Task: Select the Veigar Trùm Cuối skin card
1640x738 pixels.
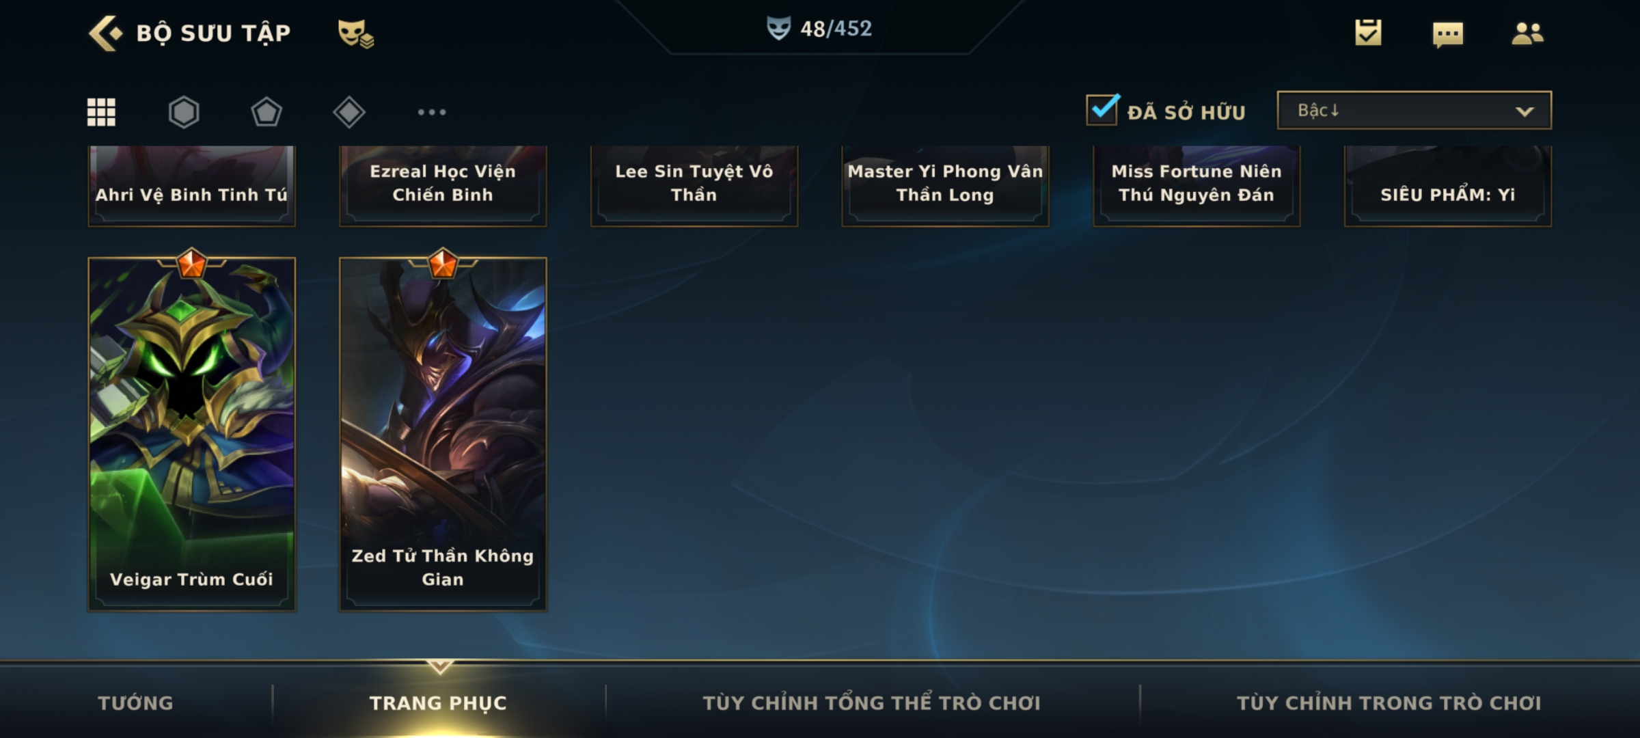Action: click(x=191, y=434)
